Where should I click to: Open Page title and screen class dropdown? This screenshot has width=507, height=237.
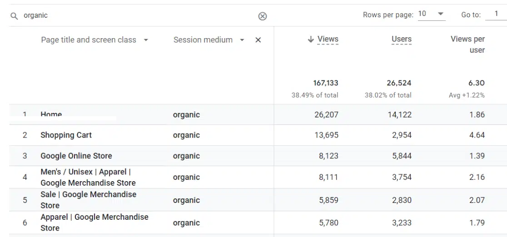click(x=146, y=40)
